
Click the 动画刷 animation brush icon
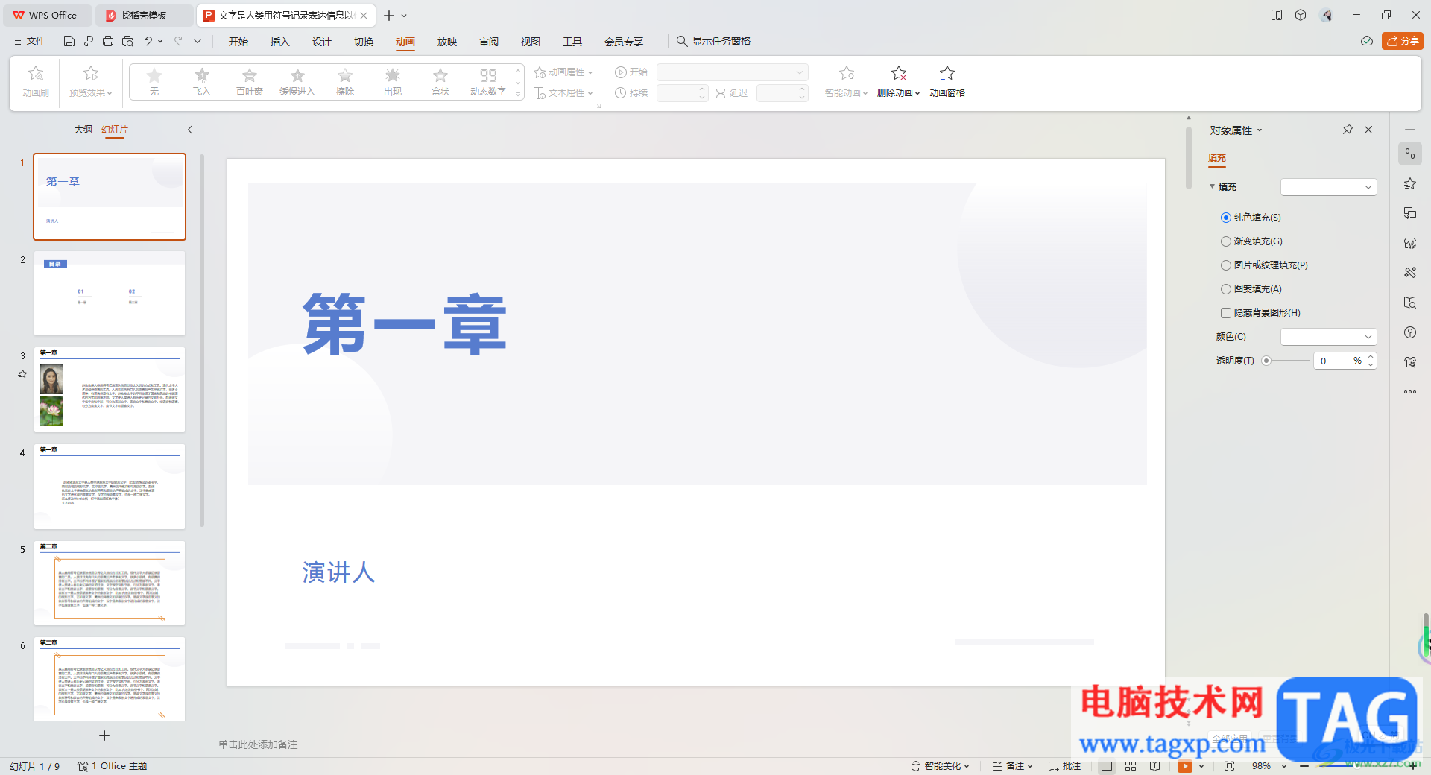(35, 82)
